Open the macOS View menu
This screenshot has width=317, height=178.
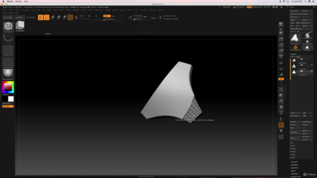(26, 1)
